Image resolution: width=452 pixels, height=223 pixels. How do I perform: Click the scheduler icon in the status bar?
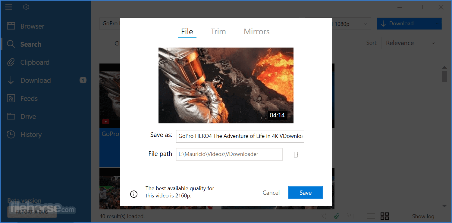[350, 216]
